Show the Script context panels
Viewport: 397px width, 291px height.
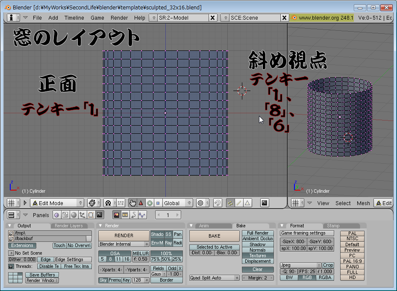(65, 215)
